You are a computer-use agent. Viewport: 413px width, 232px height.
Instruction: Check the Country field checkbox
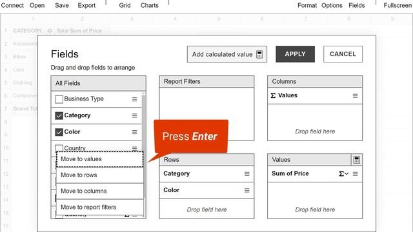pyautogui.click(x=59, y=148)
